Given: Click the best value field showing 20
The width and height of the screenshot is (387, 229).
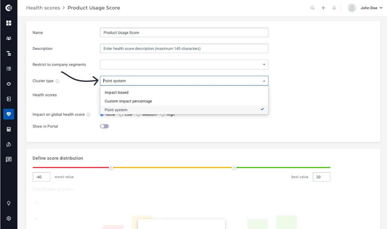Looking at the screenshot, I should click(321, 177).
